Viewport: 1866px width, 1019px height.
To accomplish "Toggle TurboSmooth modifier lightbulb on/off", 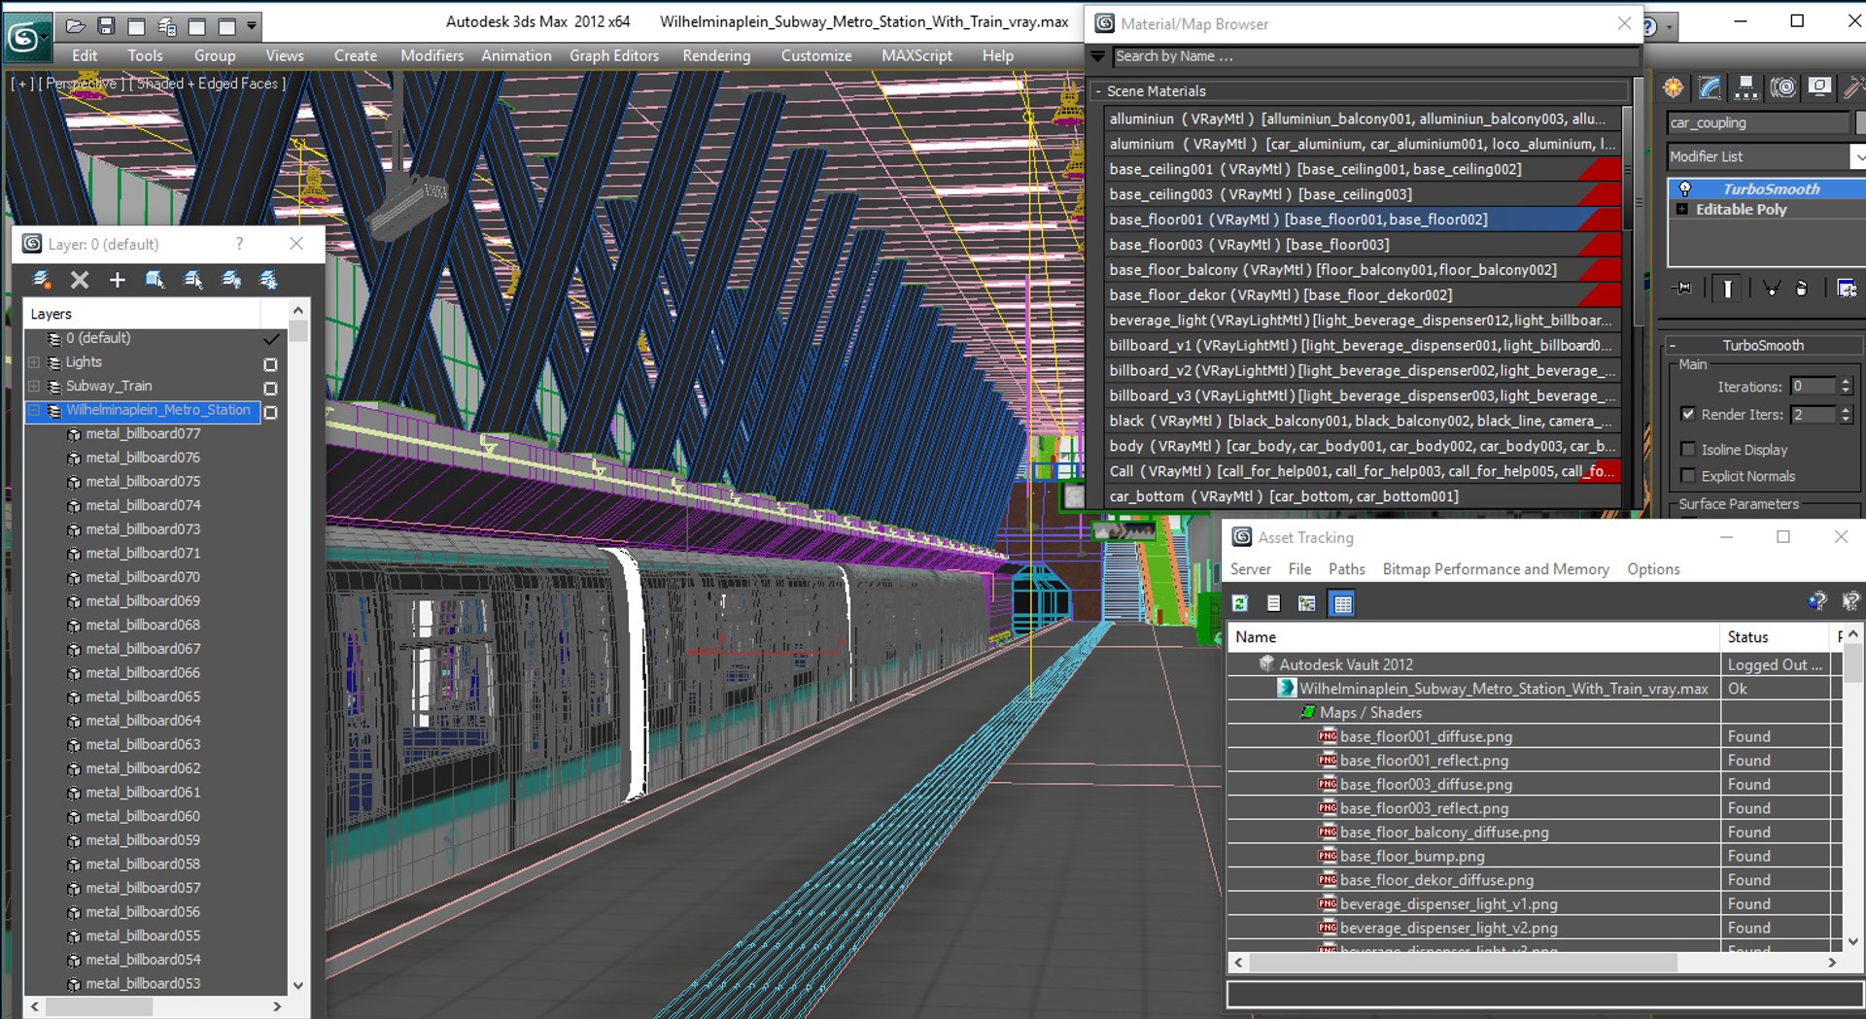I will tap(1684, 188).
